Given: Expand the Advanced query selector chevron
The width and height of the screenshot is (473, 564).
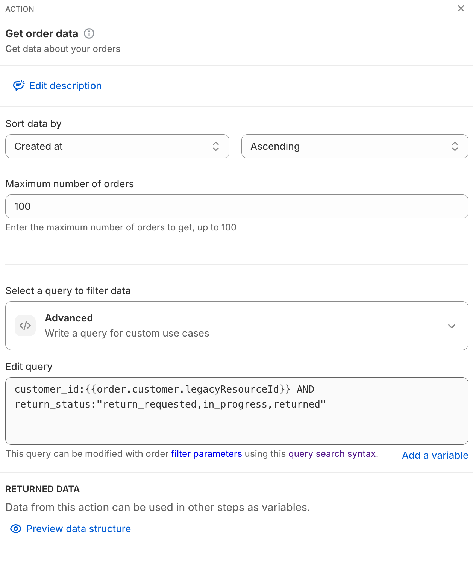Looking at the screenshot, I should (x=452, y=326).
